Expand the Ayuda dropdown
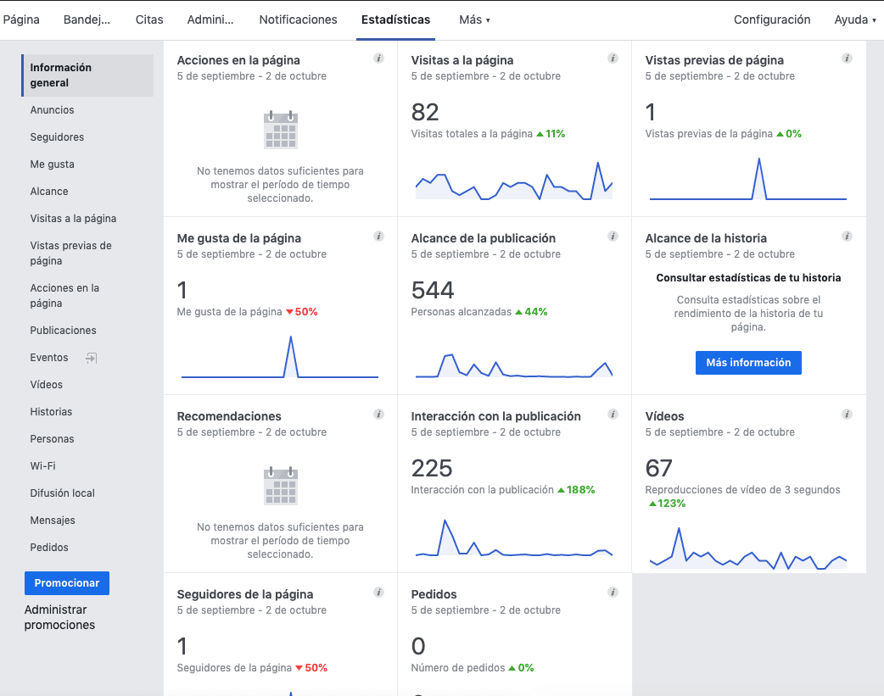 (854, 19)
